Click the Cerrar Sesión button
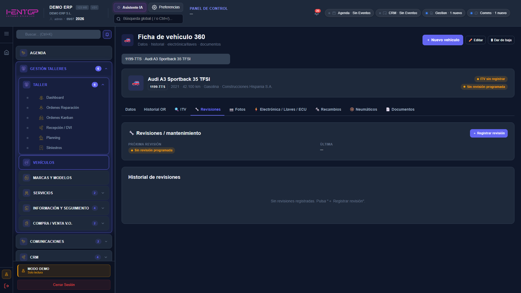This screenshot has height=293, width=521. coord(64,285)
